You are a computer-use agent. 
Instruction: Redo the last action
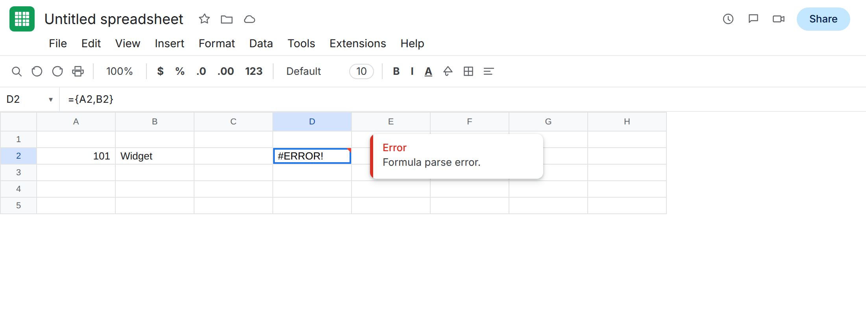[x=57, y=71]
